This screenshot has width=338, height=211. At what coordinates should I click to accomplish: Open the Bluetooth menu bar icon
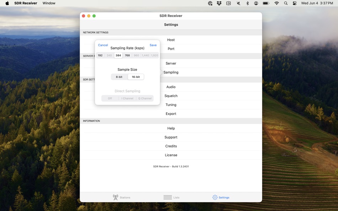tap(248, 3)
